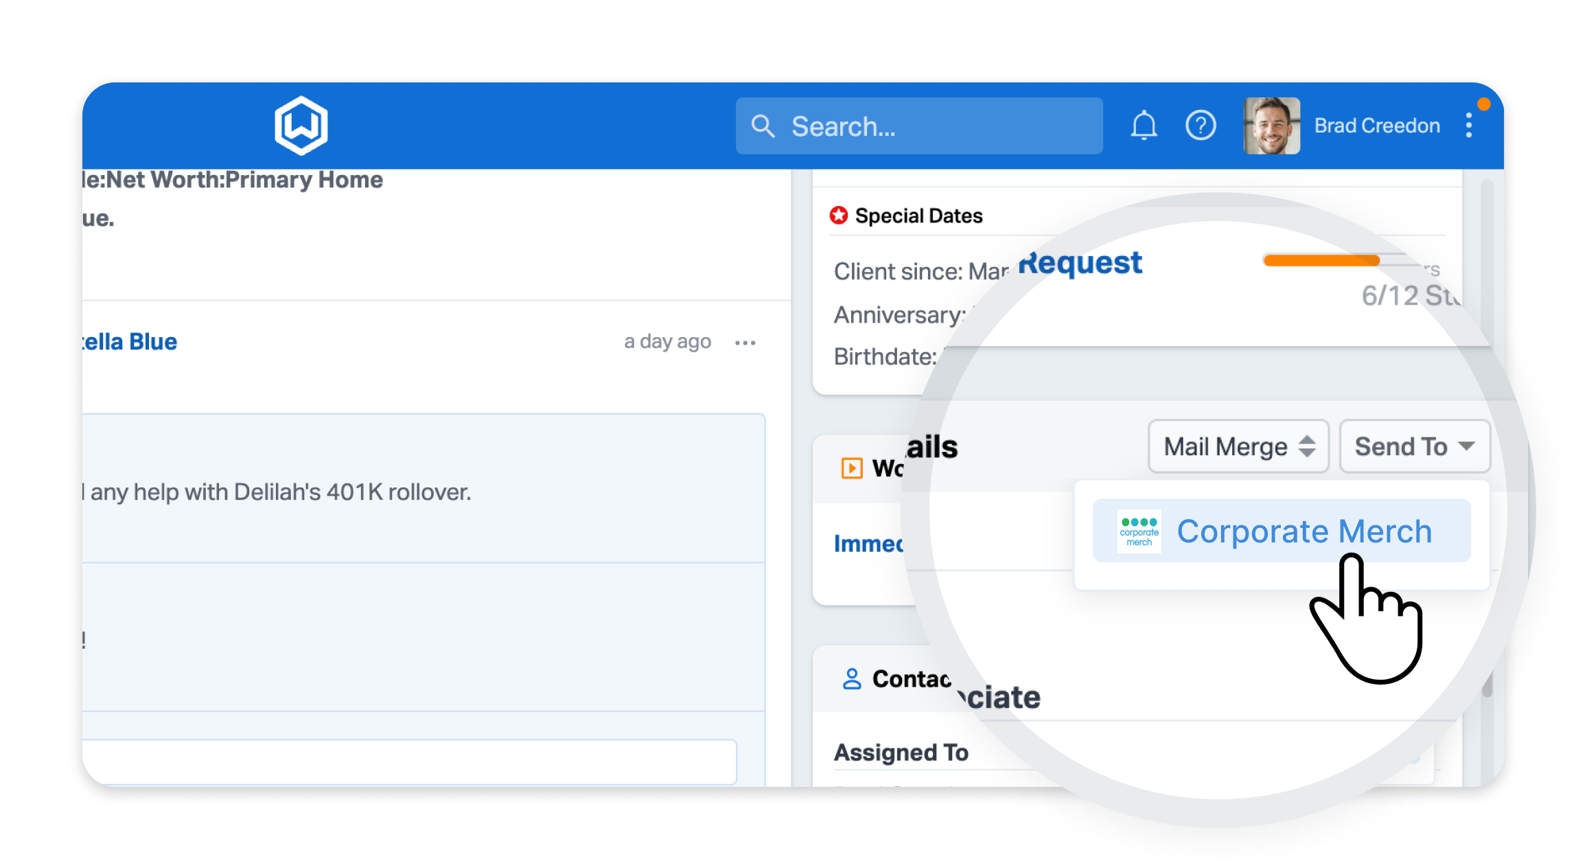1587x861 pixels.
Task: Click the Anniversary label
Action: [900, 314]
